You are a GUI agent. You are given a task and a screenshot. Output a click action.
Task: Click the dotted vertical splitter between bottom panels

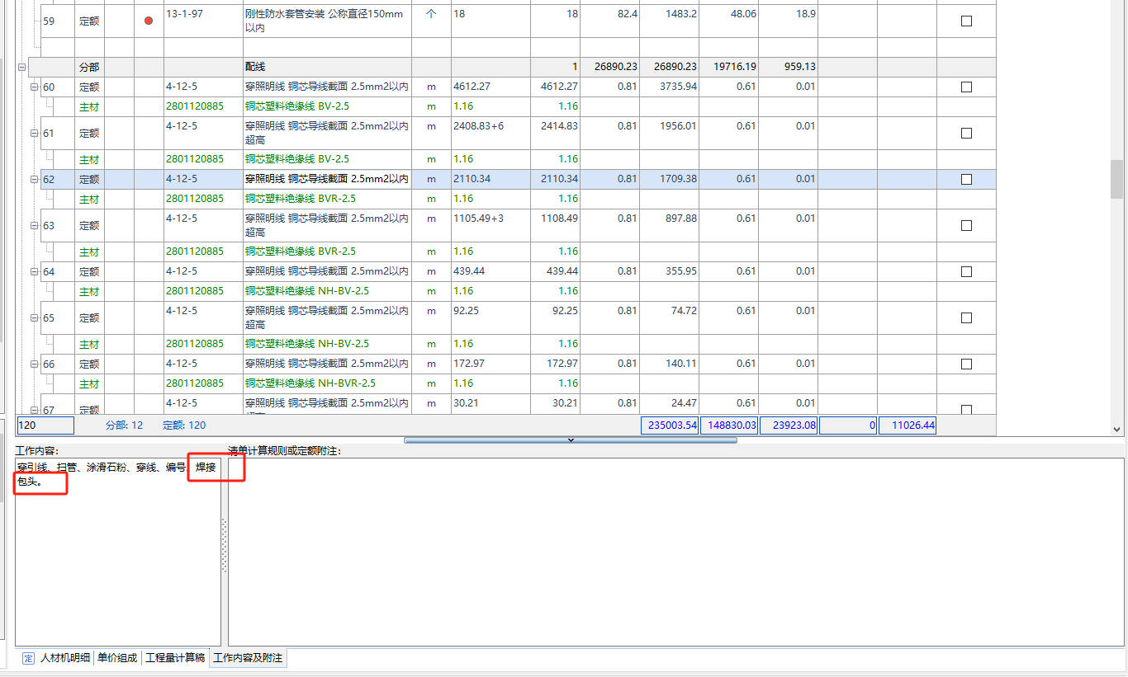[225, 546]
